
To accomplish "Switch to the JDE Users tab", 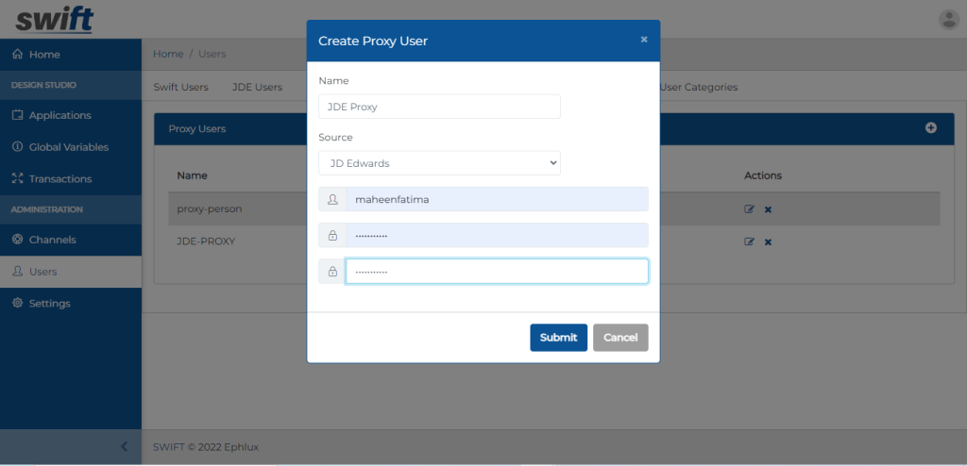I will click(257, 87).
